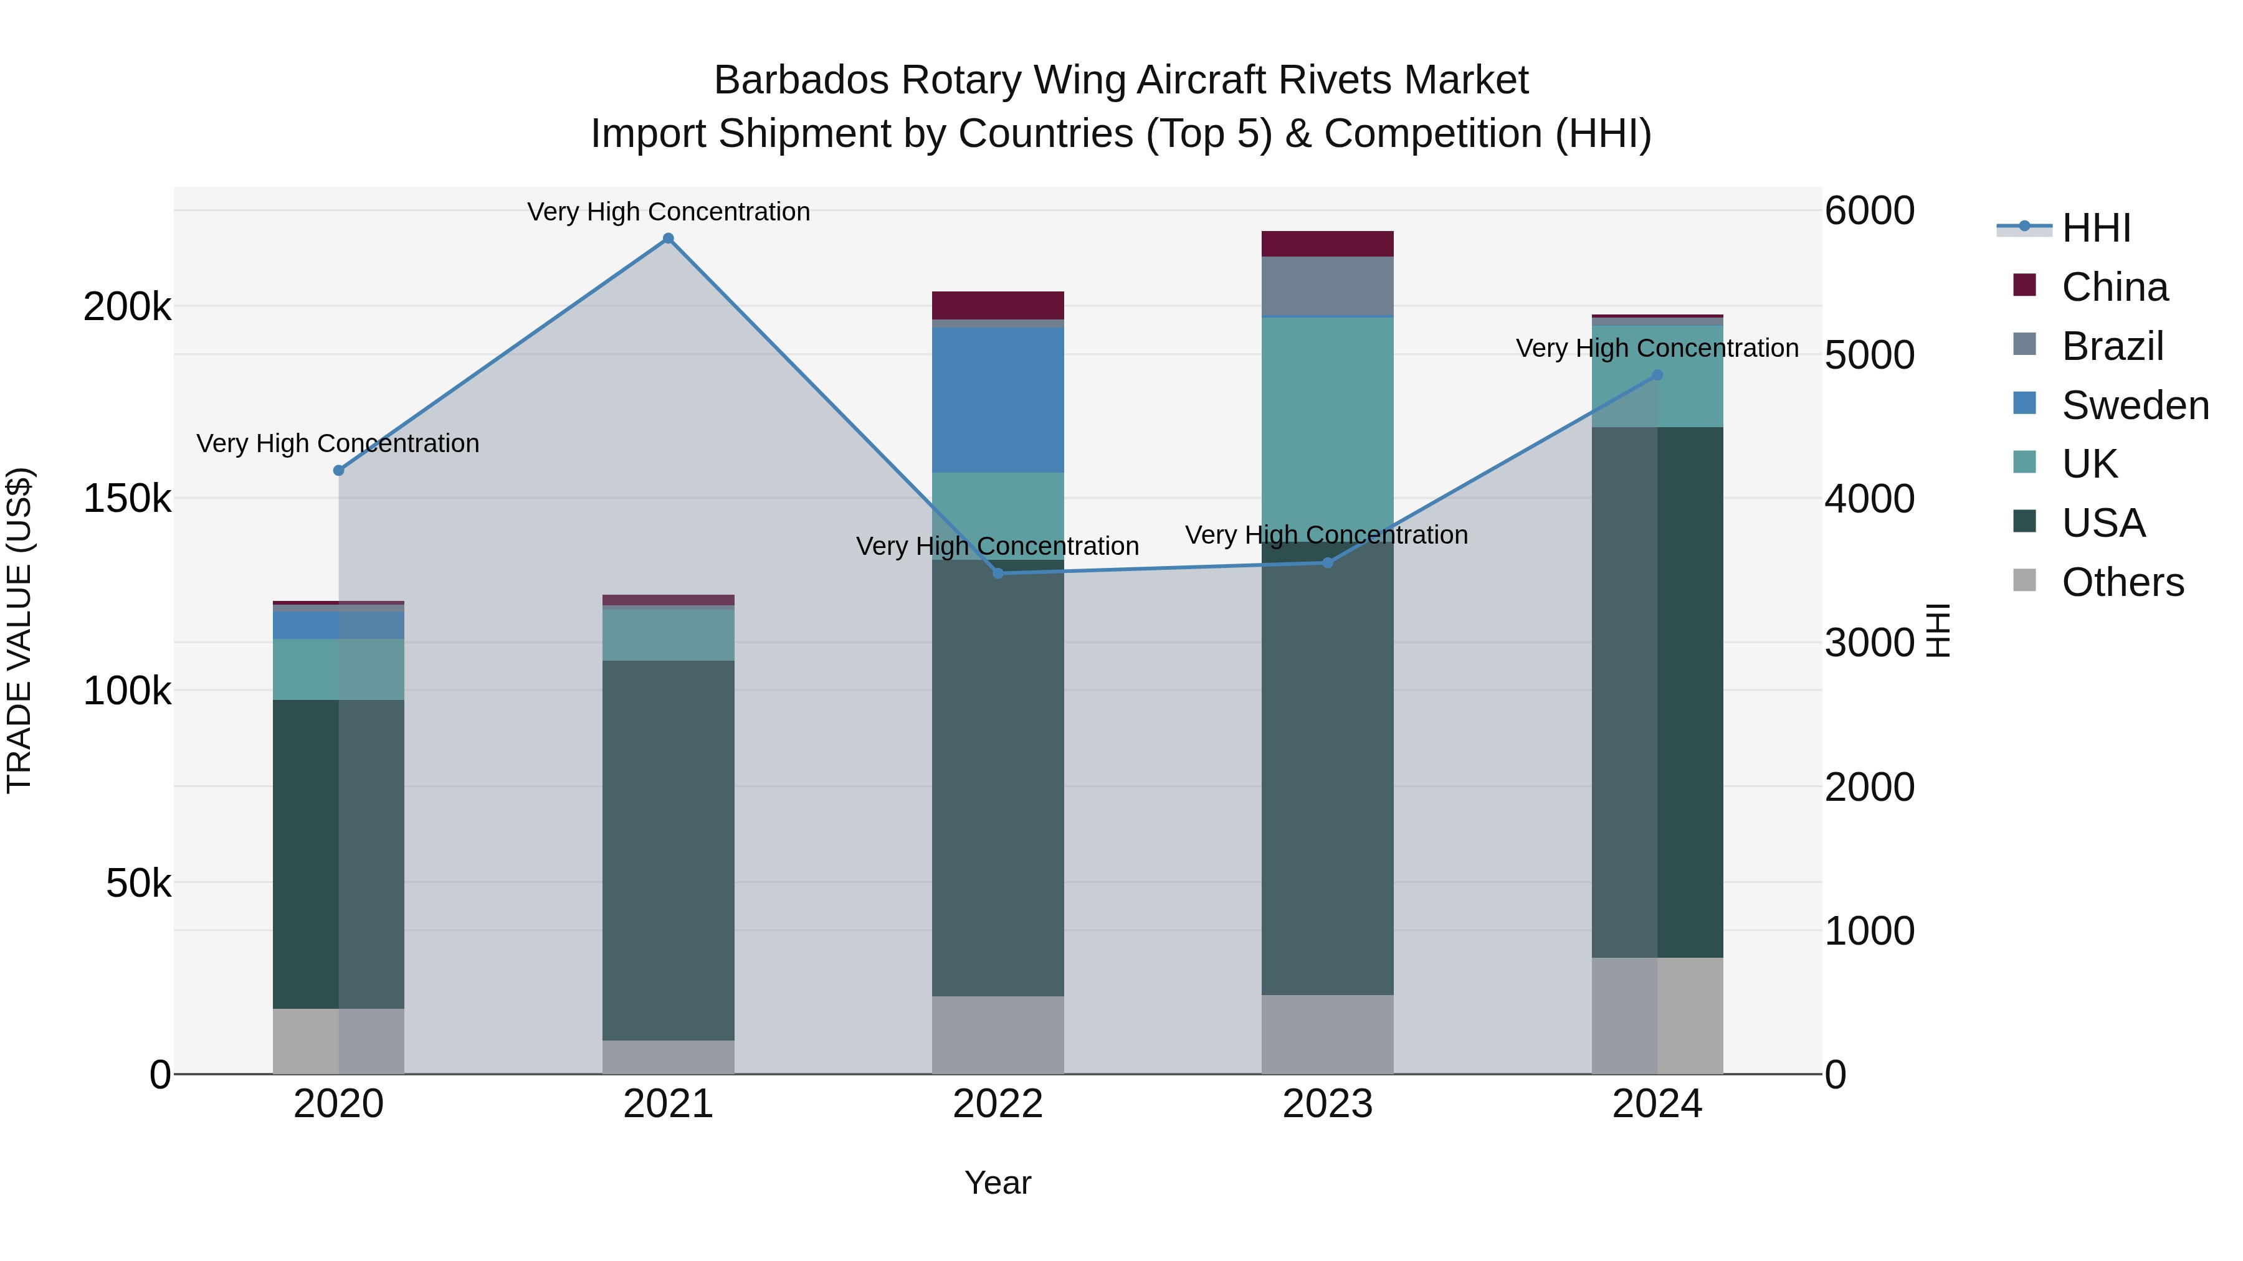Click the 2021 HHI peak marker

click(669, 239)
